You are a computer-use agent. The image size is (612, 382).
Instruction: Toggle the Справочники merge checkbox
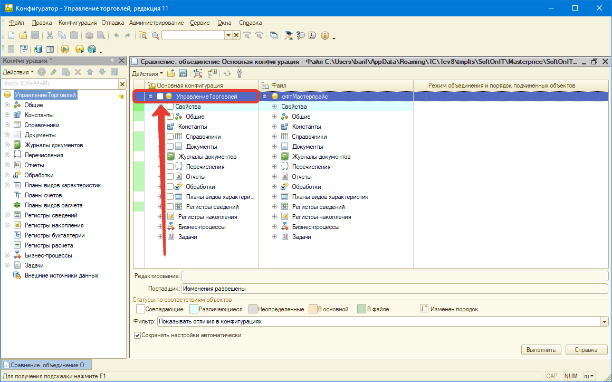[170, 137]
